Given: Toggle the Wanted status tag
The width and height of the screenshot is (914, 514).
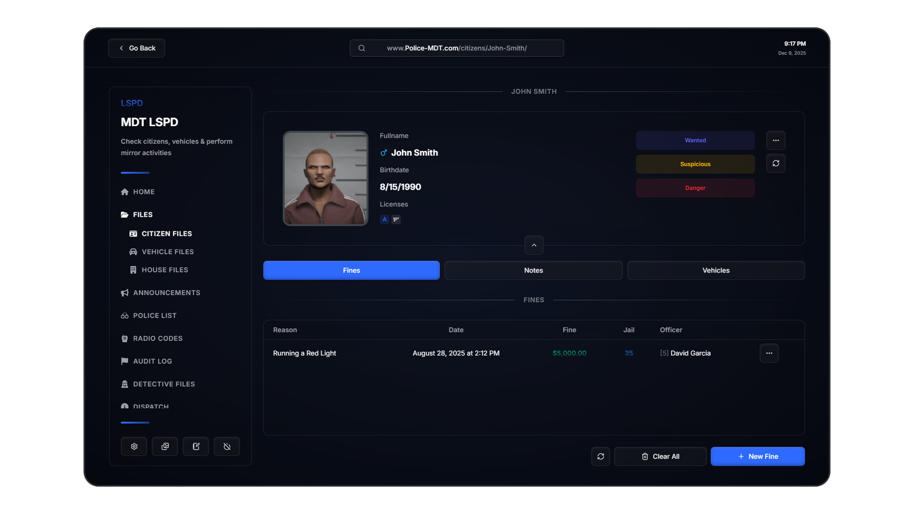Looking at the screenshot, I should (695, 140).
